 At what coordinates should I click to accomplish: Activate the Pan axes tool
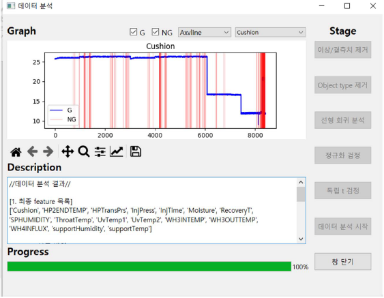coord(68,151)
